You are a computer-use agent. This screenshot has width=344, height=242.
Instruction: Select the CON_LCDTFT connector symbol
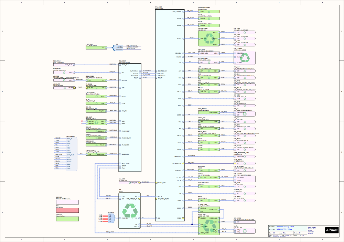(x=244, y=179)
